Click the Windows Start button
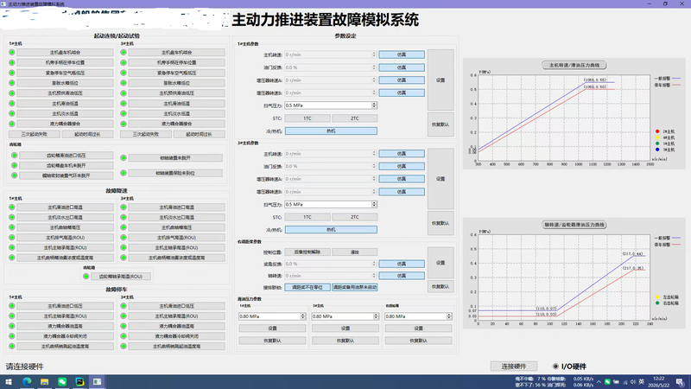This screenshot has width=691, height=389. point(9,382)
